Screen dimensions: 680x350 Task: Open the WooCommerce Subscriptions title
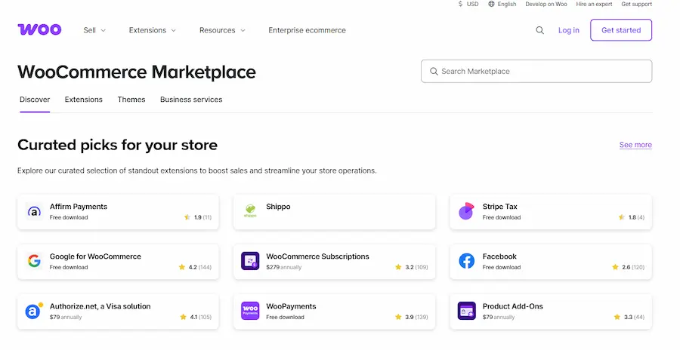317,256
